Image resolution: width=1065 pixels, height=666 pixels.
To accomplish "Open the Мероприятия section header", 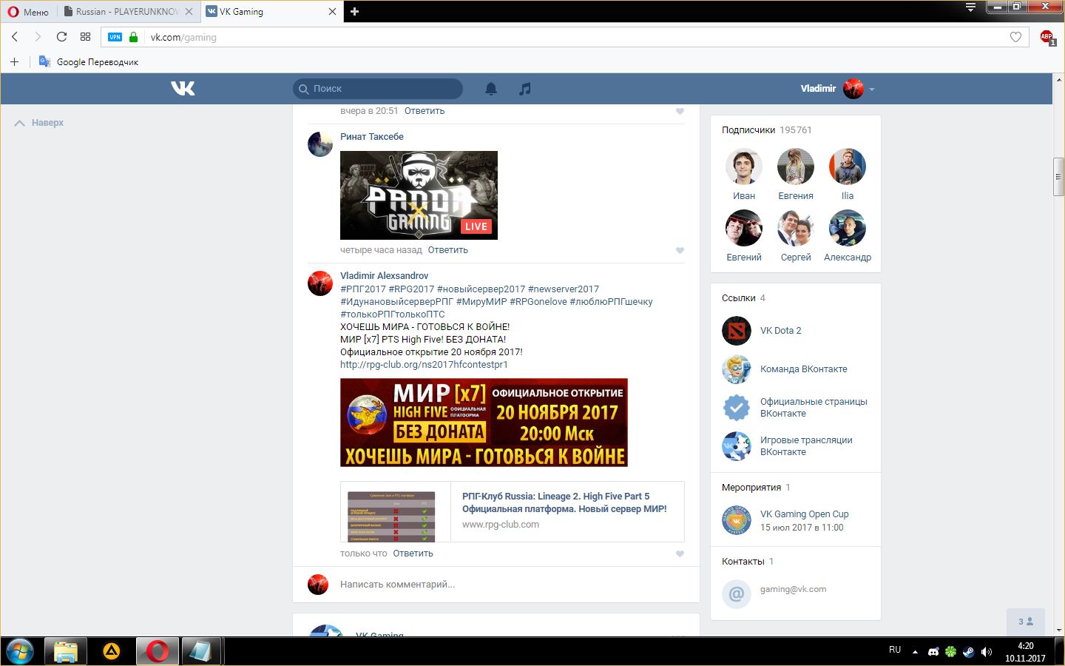I will pyautogui.click(x=756, y=488).
